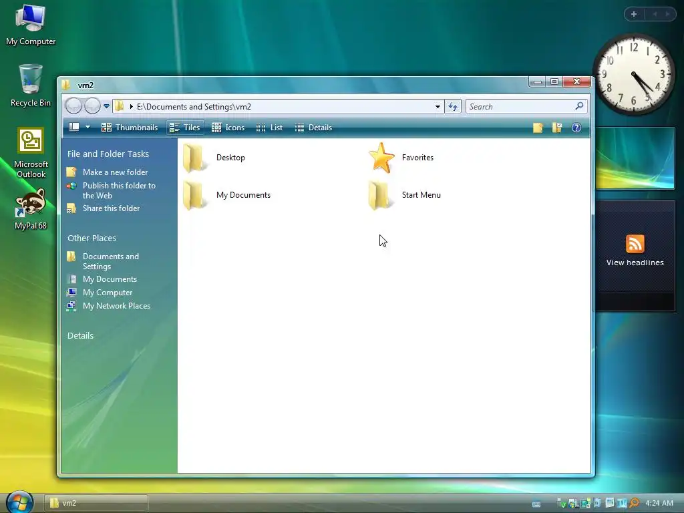The width and height of the screenshot is (684, 513).
Task: Switch to Details view
Action: point(314,128)
